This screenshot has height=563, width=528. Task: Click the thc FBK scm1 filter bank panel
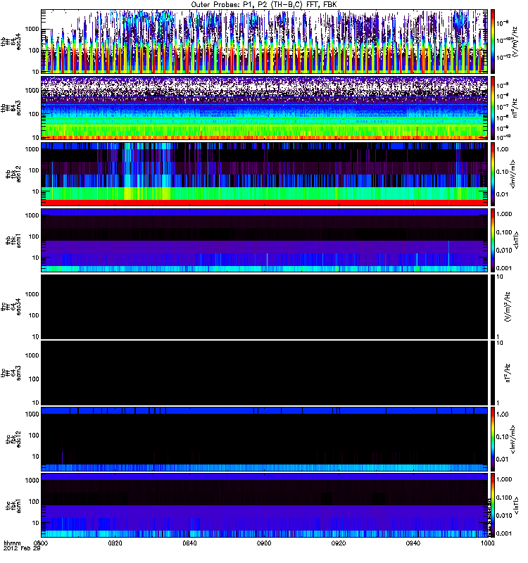point(264,504)
